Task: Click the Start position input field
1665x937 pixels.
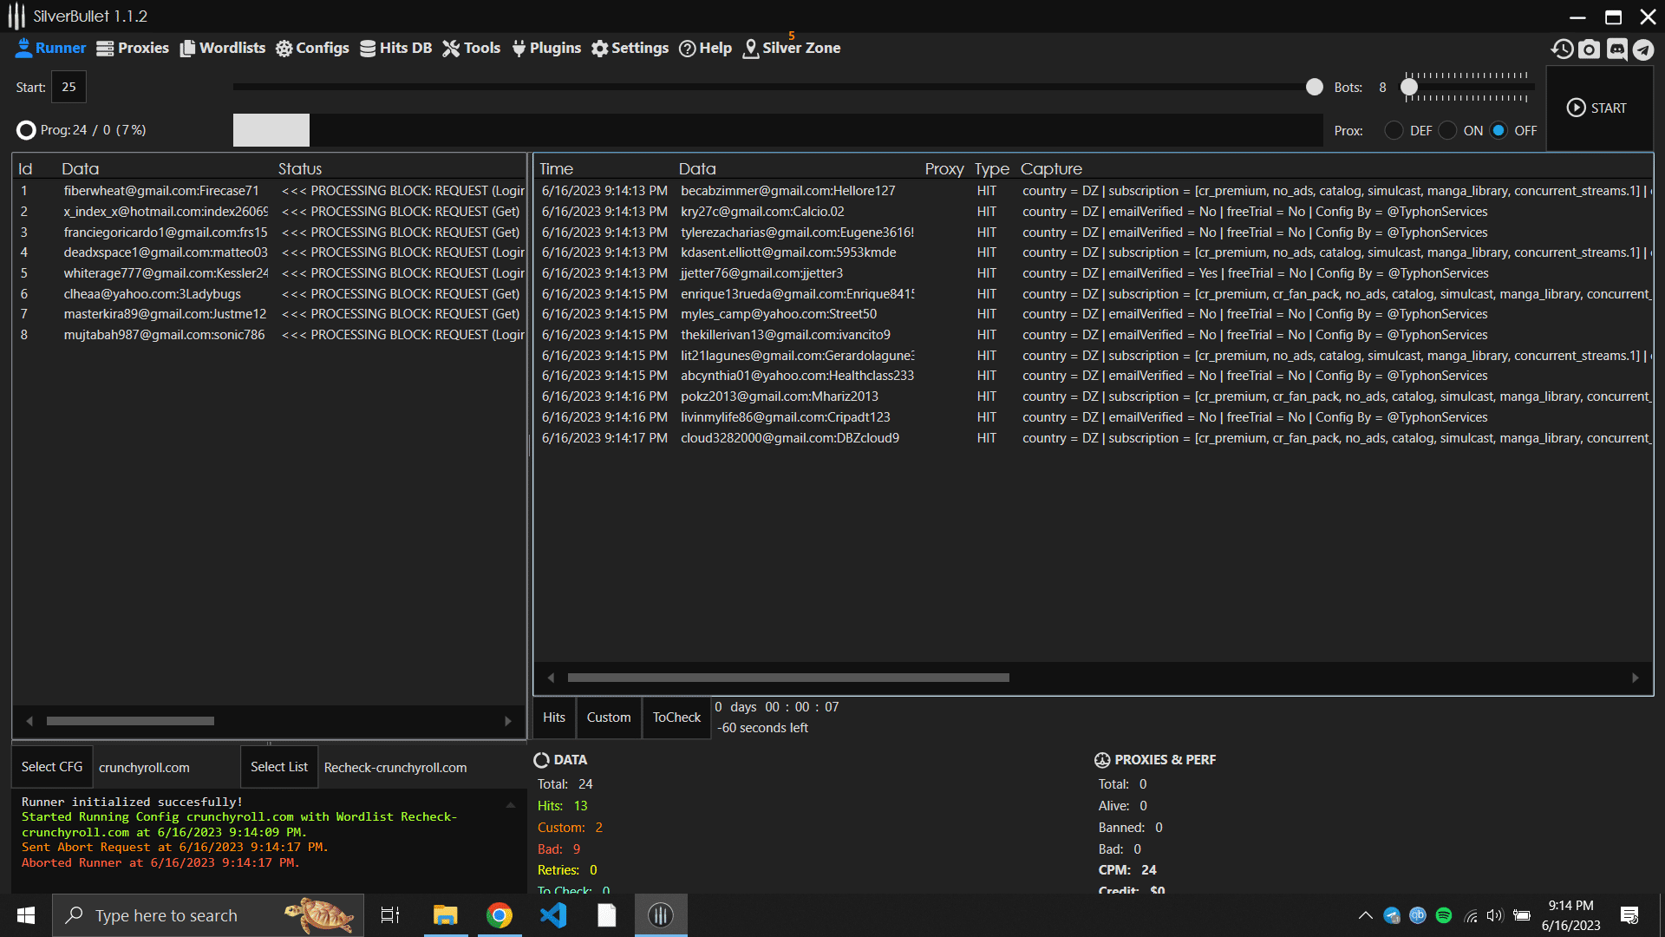Action: (69, 88)
